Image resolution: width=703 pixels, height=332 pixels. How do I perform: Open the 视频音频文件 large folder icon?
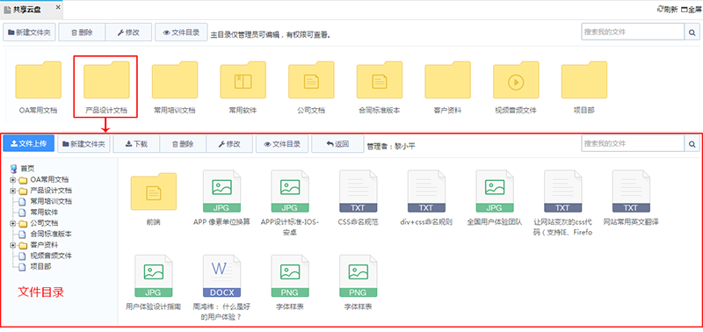[x=516, y=79]
